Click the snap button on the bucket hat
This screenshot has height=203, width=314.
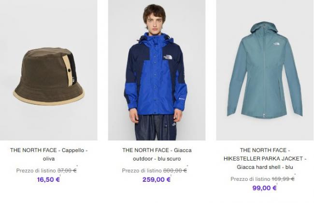click(69, 70)
